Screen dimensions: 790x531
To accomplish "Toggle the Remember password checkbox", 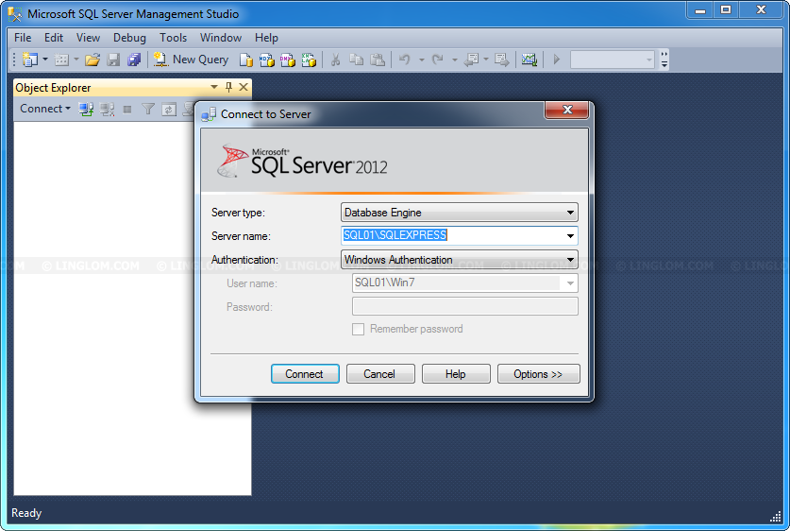I will coord(359,330).
